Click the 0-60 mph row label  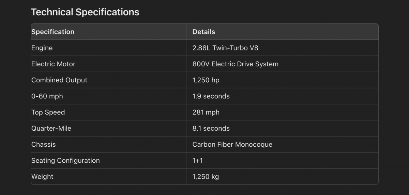47,96
